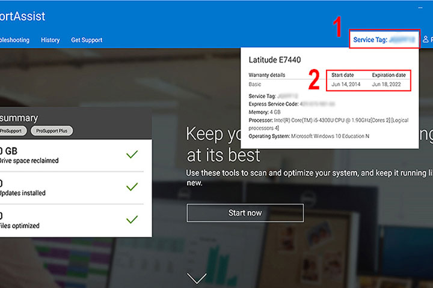Click the Latitude E7440 model title
This screenshot has height=288, width=433.
tap(275, 60)
